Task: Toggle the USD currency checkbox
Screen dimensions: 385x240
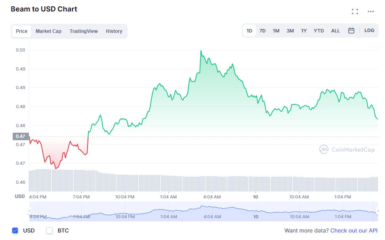Action: click(x=15, y=230)
